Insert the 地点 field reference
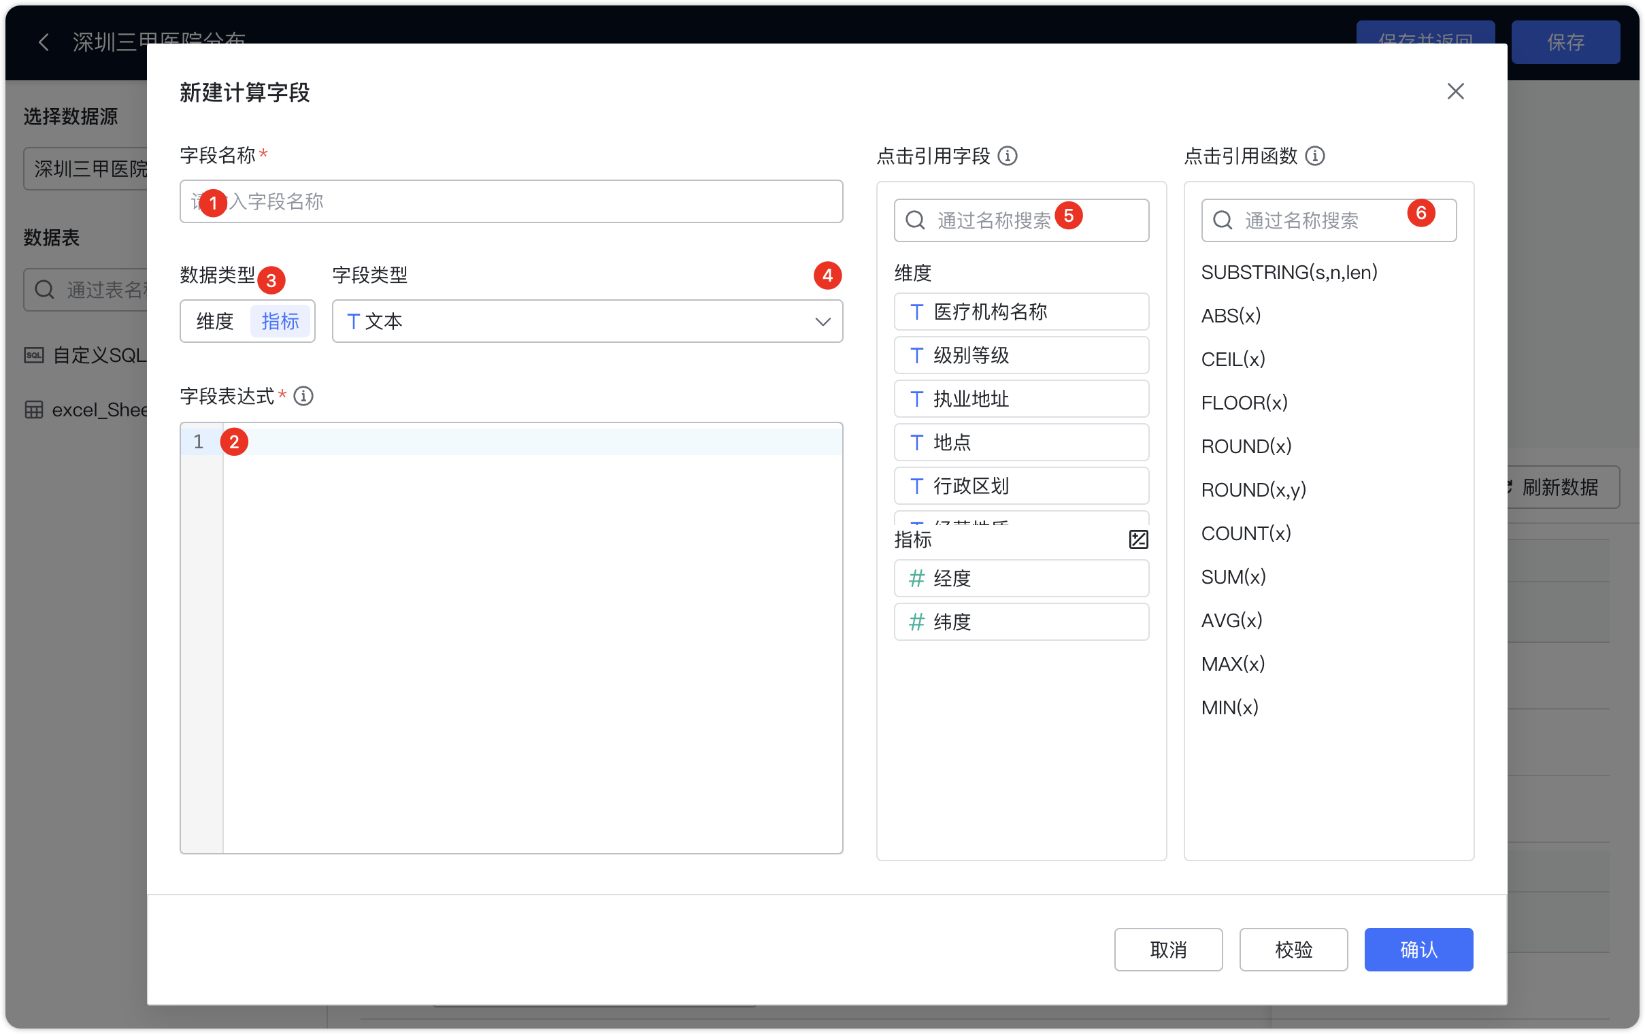 [x=1021, y=443]
